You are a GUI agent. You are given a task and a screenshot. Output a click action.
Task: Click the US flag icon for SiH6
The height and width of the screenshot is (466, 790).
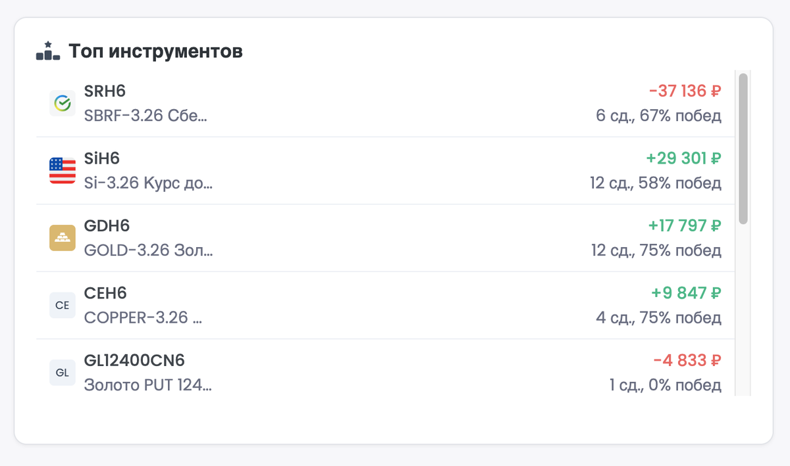[63, 170]
